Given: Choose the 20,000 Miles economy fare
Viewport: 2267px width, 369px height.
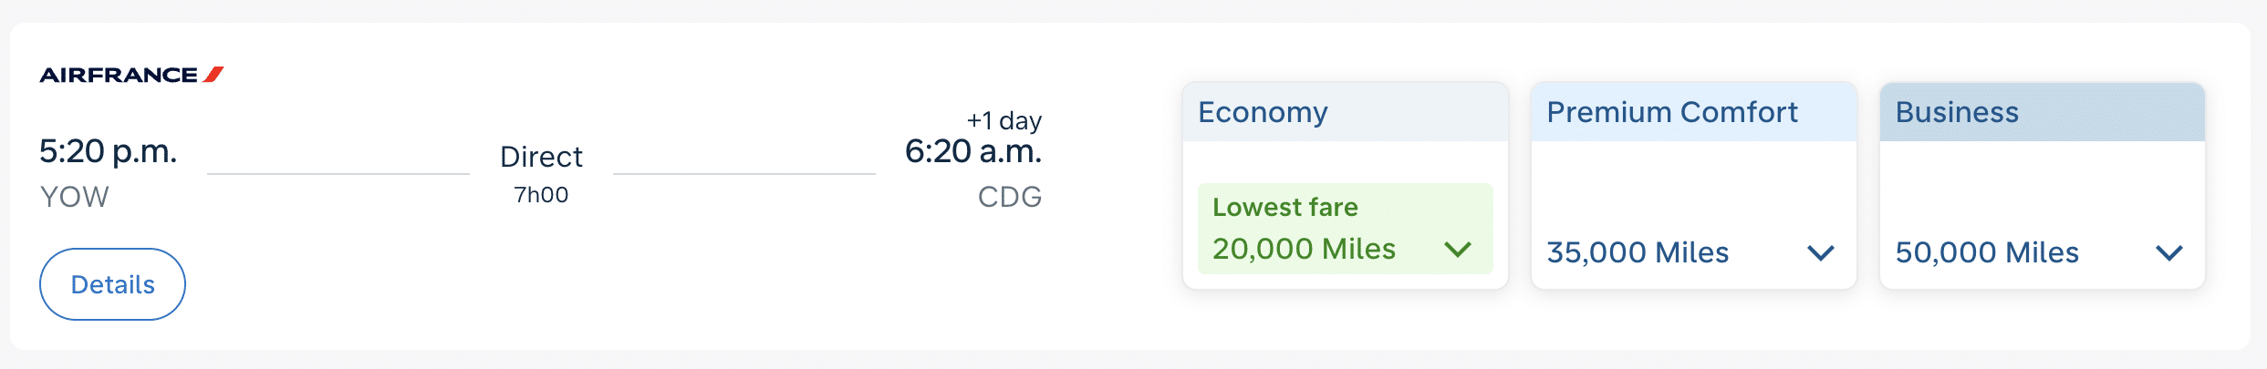Looking at the screenshot, I should (1304, 249).
